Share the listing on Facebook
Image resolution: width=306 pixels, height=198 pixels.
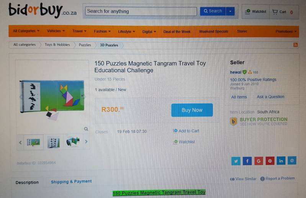(x=247, y=161)
